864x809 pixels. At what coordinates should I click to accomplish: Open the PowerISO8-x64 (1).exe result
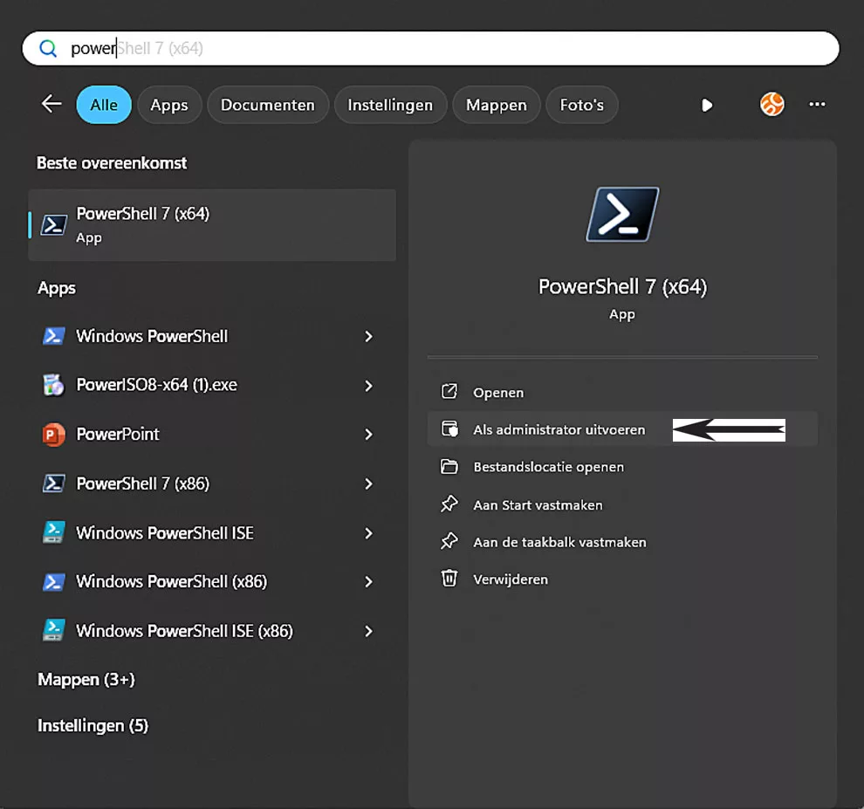point(156,385)
